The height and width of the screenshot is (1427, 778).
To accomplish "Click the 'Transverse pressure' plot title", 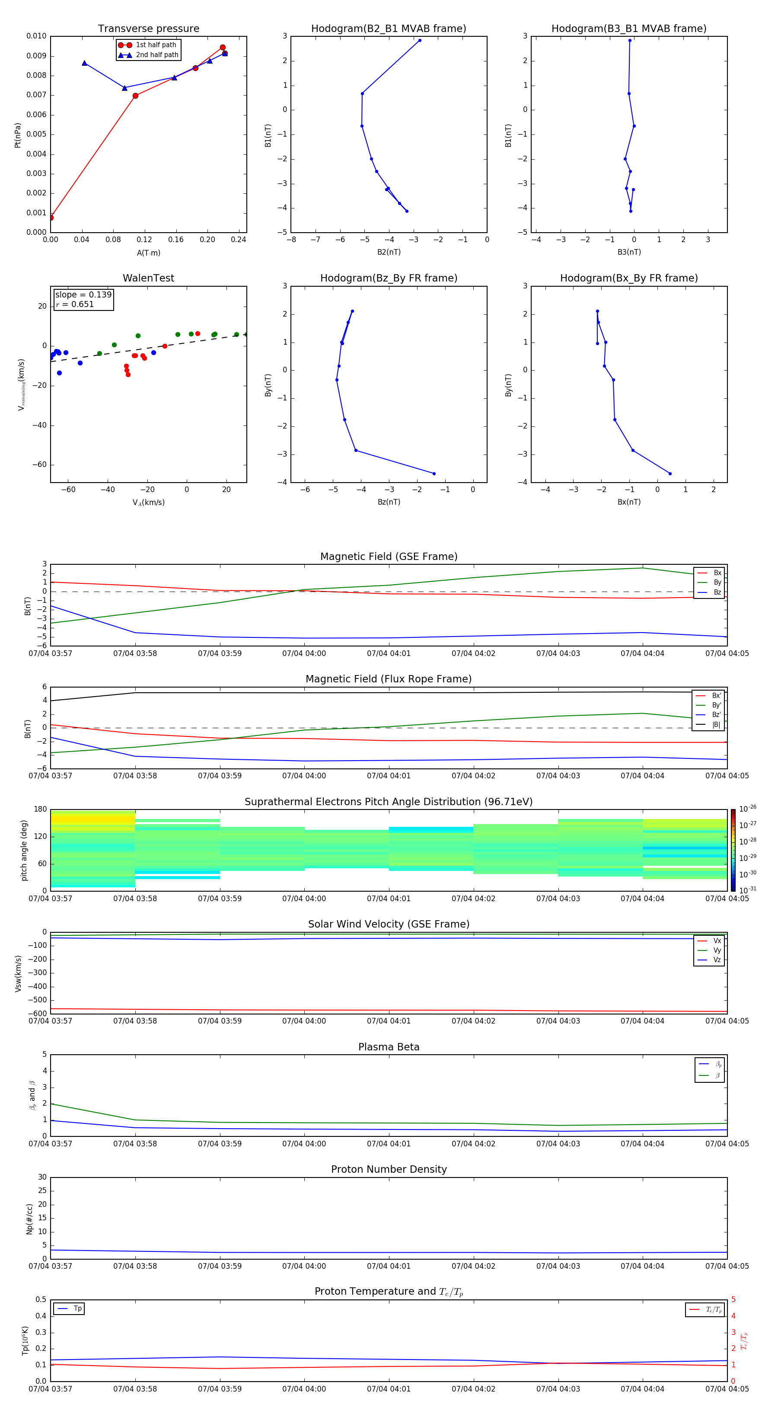I will coord(148,29).
